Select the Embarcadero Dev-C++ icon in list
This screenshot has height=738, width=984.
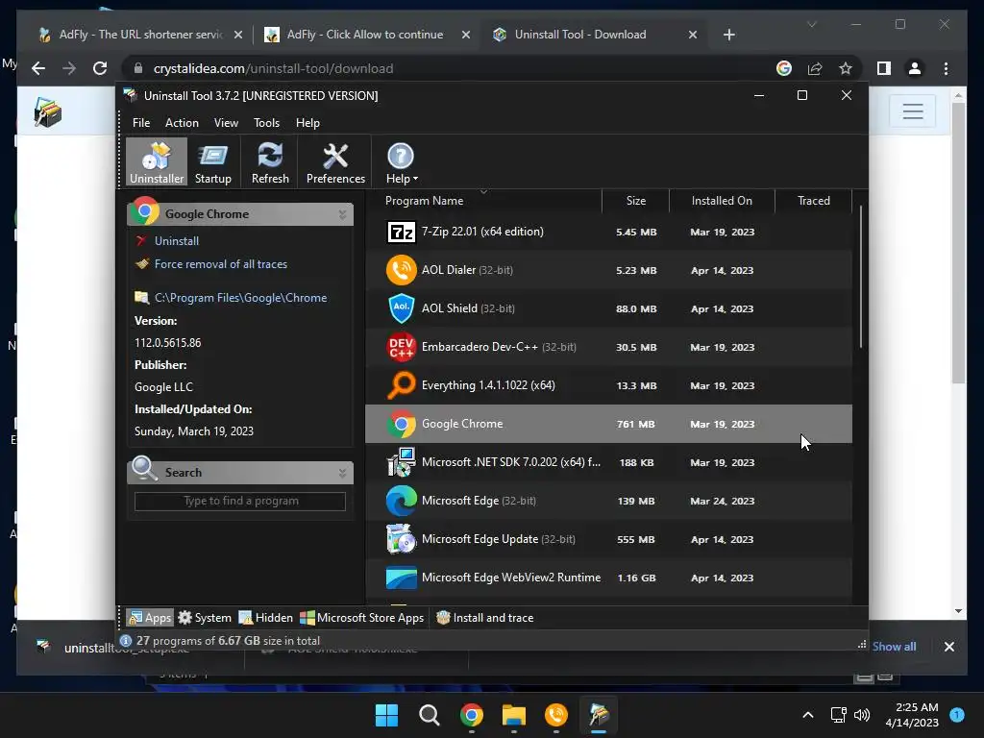click(x=401, y=347)
